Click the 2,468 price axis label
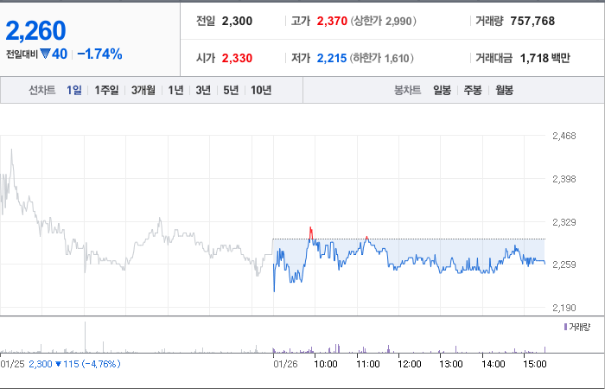The height and width of the screenshot is (389, 605). pos(564,136)
